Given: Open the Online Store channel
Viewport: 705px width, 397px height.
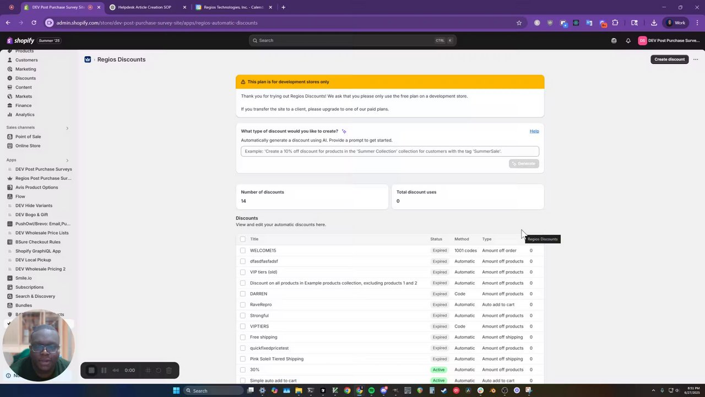Looking at the screenshot, I should (x=28, y=146).
